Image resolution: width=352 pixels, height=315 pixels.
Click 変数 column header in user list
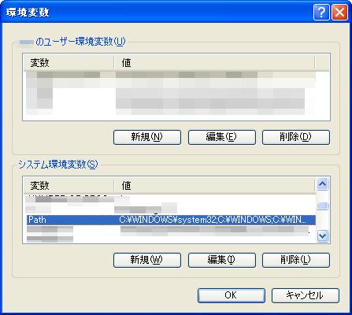69,63
